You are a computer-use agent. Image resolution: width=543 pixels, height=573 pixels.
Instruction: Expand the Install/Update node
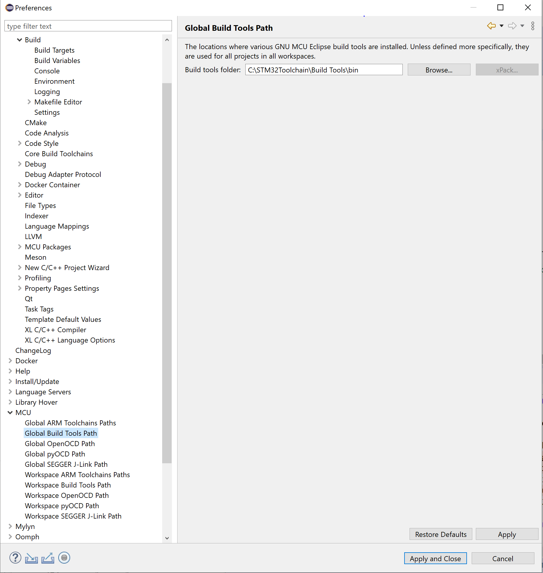(10, 381)
